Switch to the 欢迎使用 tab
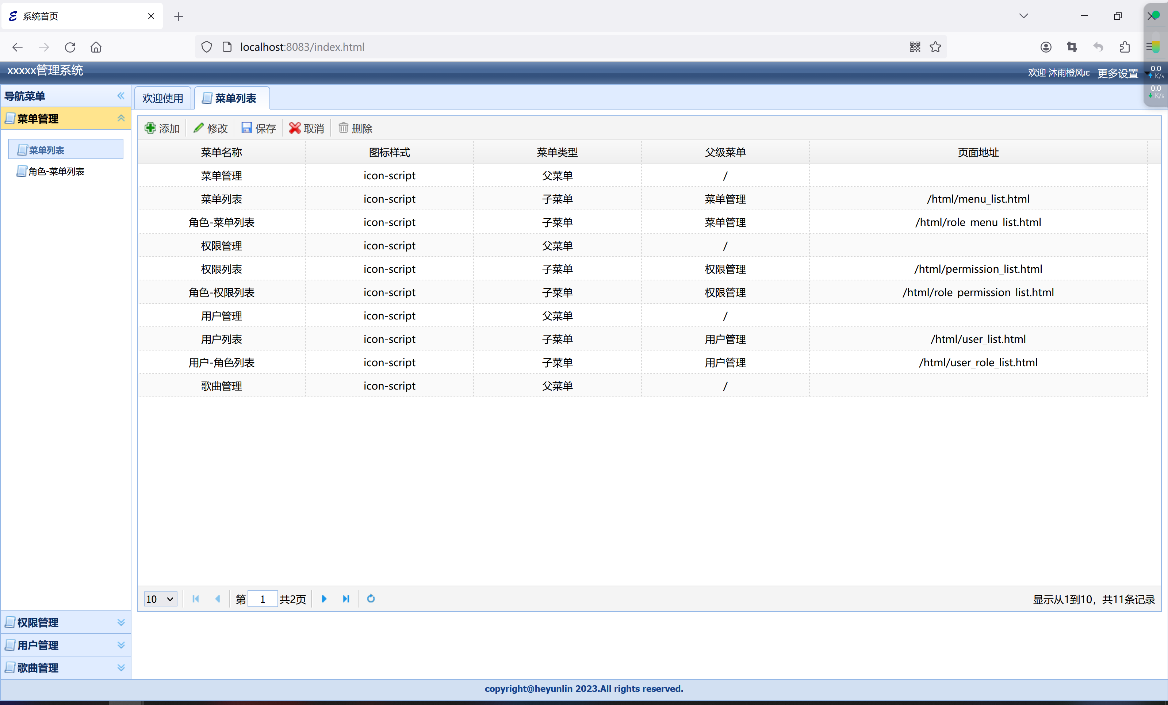1168x705 pixels. tap(162, 98)
